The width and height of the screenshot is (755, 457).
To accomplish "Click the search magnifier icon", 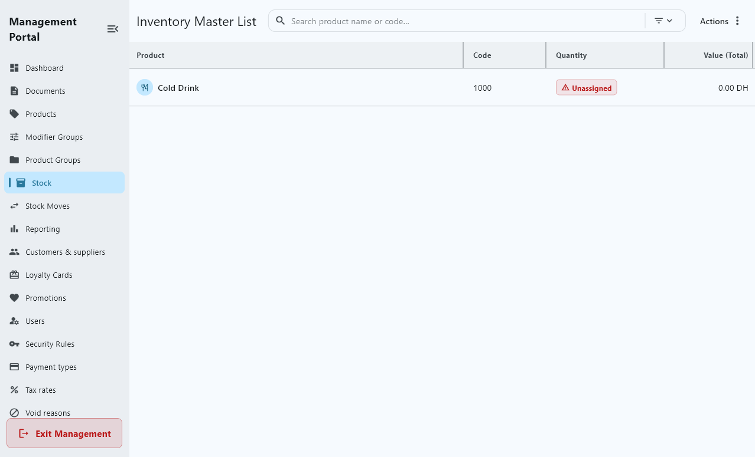I will coord(281,21).
